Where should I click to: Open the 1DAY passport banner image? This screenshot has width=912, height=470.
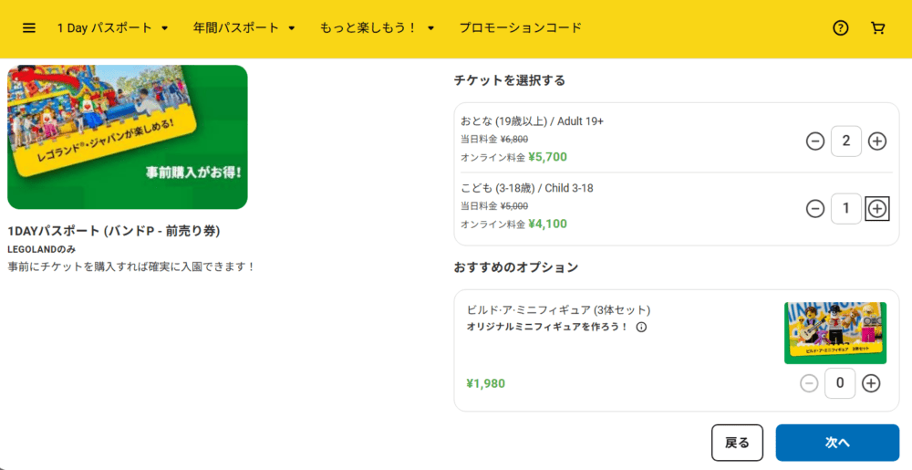[x=128, y=137]
